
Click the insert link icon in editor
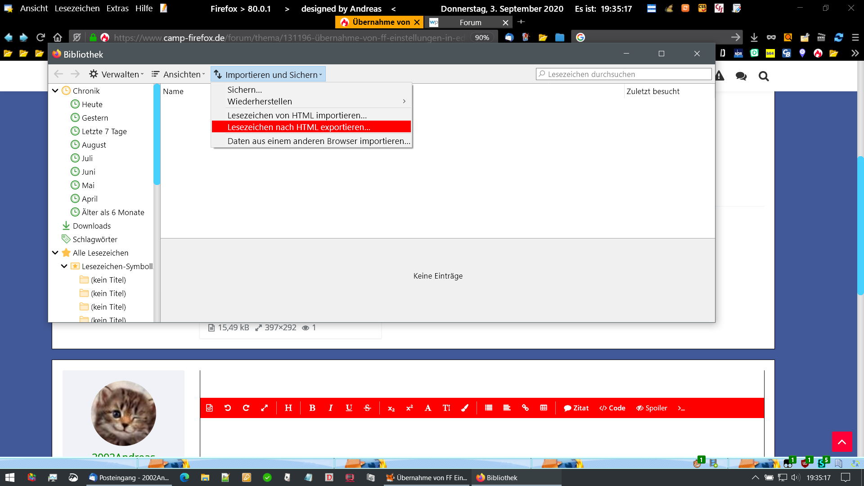point(525,408)
